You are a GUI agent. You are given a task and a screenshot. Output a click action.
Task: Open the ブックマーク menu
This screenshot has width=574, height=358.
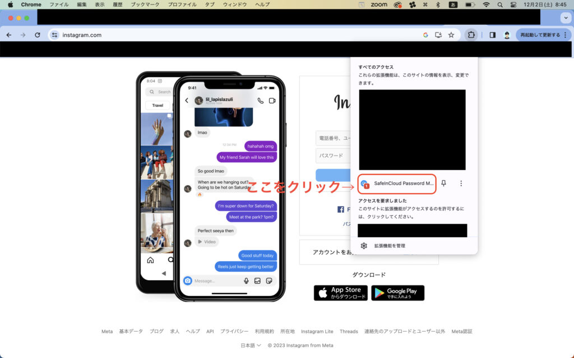145,4
